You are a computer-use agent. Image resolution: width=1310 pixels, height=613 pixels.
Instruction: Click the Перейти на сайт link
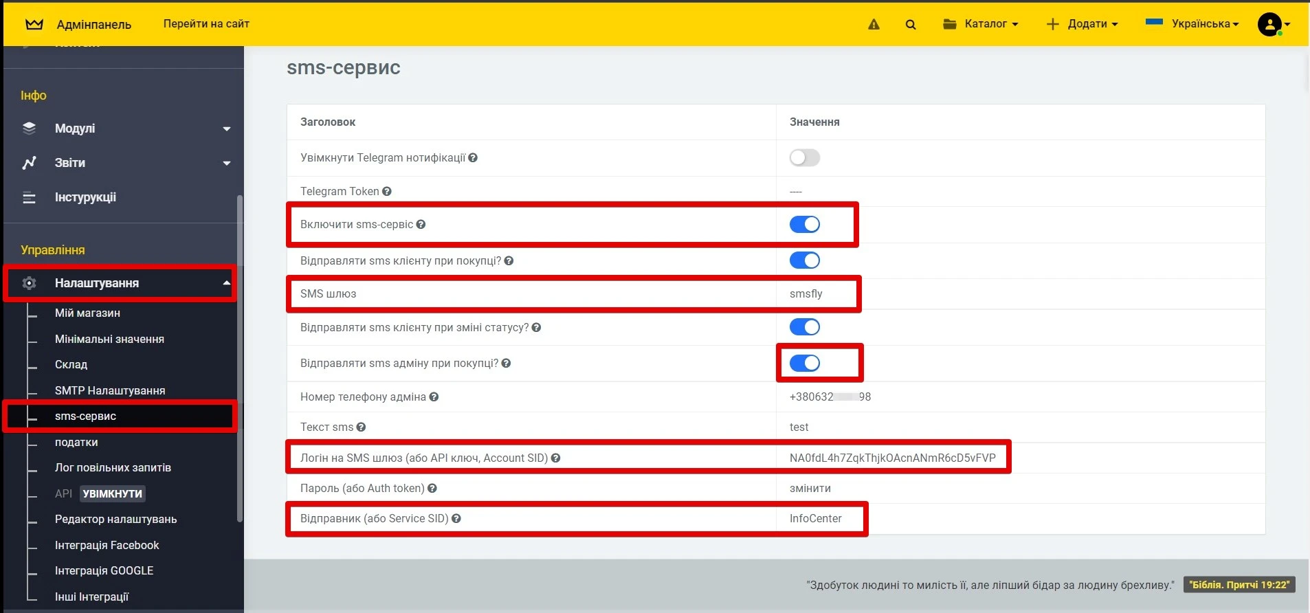coord(206,24)
